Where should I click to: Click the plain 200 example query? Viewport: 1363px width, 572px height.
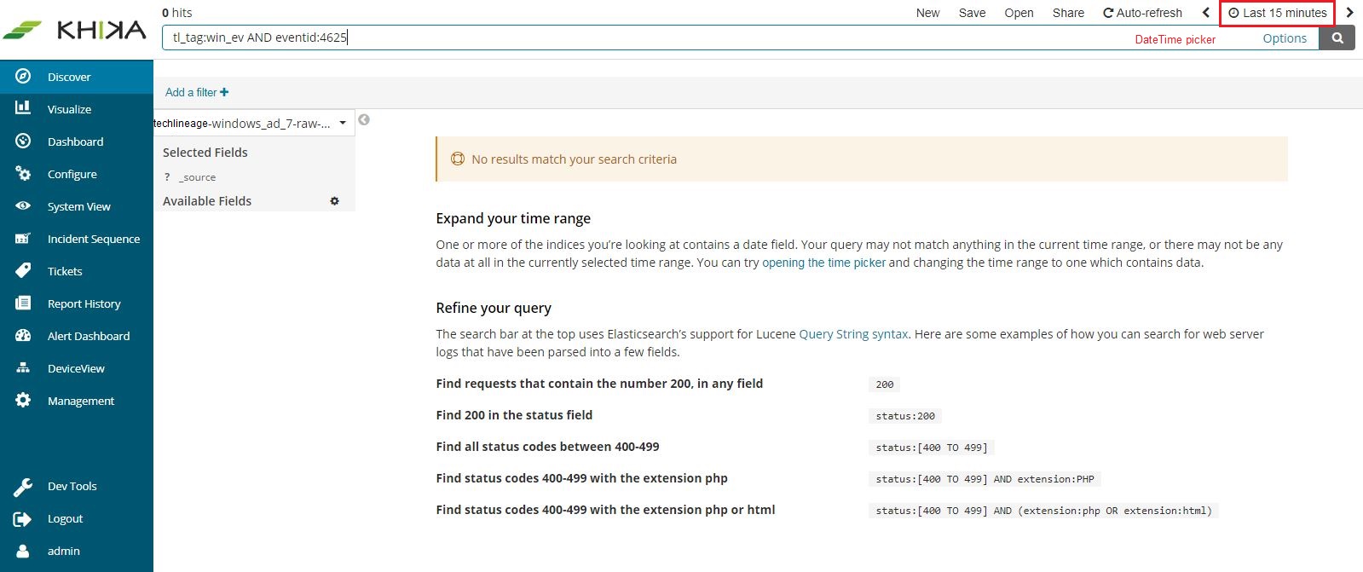(885, 384)
